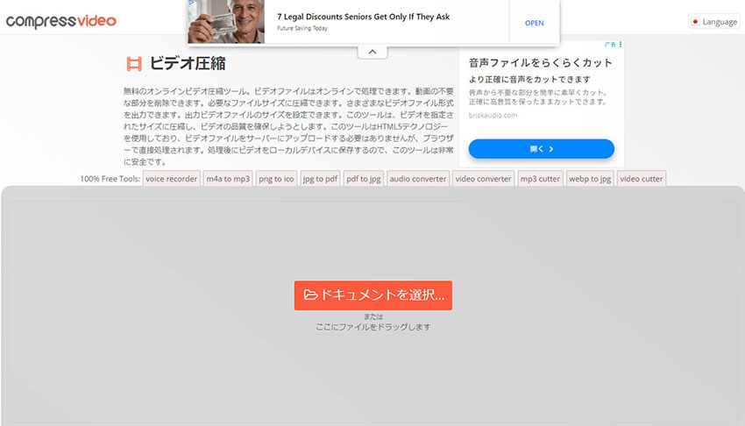This screenshot has height=426, width=745.
Task: Click the folder icon in the orange button
Action: [309, 295]
